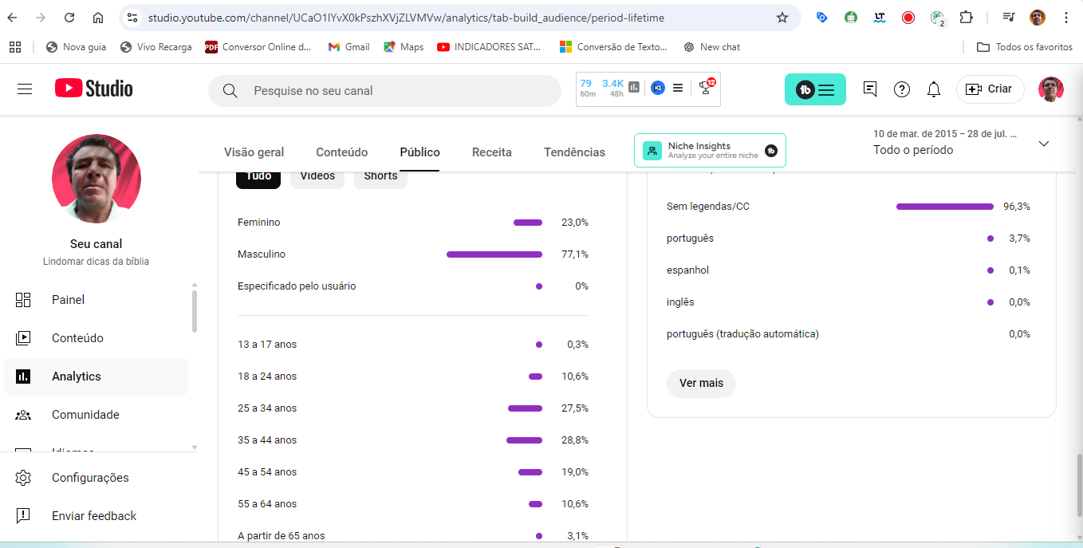The height and width of the screenshot is (548, 1083).
Task: Open the Help question mark icon
Action: click(x=902, y=89)
